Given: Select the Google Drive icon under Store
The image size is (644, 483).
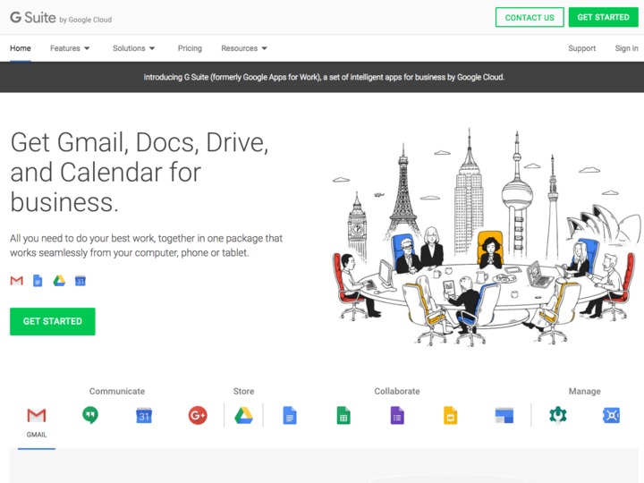Looking at the screenshot, I should pos(243,415).
